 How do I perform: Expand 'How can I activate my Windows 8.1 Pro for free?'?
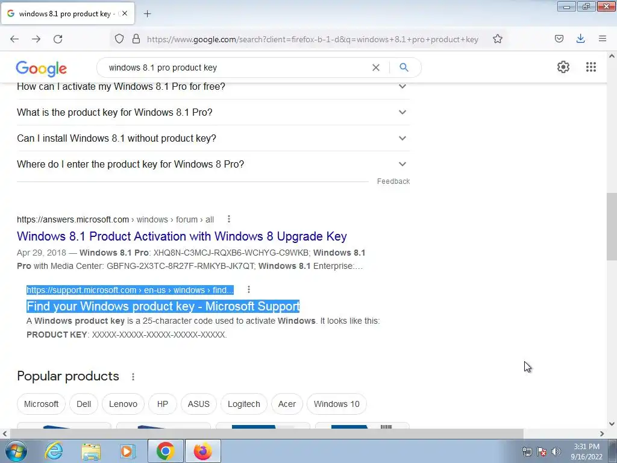(x=213, y=87)
